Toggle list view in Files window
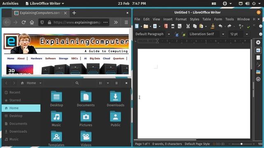The height and width of the screenshot is (148, 264). coord(101,83)
